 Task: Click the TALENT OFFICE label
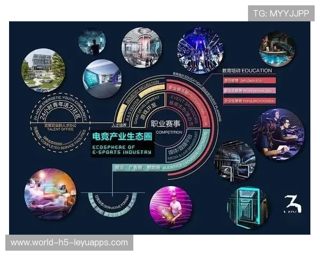[60, 129]
